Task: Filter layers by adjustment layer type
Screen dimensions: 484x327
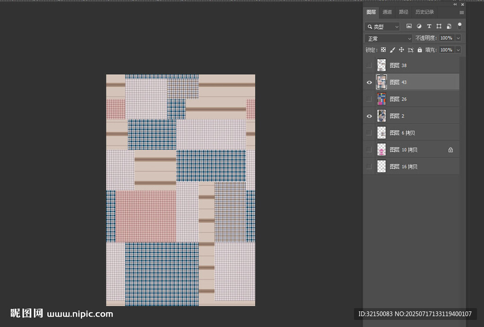Action: [419, 26]
